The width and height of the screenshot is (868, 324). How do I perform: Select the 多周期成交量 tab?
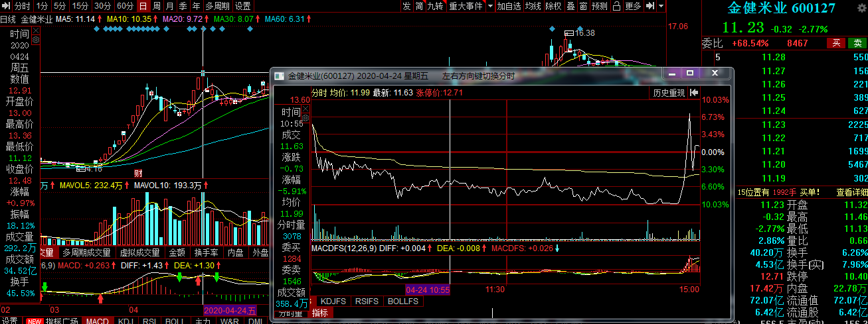[87, 252]
